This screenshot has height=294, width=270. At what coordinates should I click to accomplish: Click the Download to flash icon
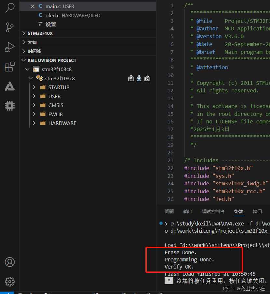click(139, 78)
